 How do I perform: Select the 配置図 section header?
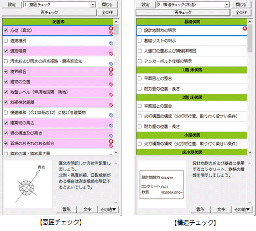coord(58,22)
